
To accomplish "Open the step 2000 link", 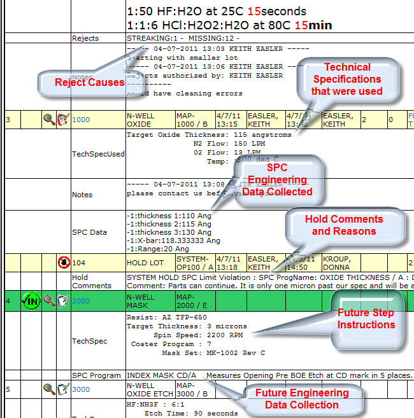I will [x=81, y=301].
